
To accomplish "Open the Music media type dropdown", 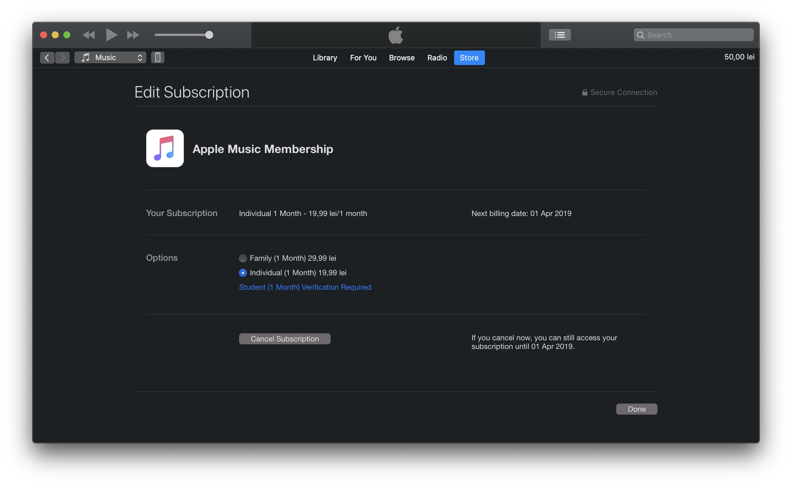I will [x=110, y=57].
